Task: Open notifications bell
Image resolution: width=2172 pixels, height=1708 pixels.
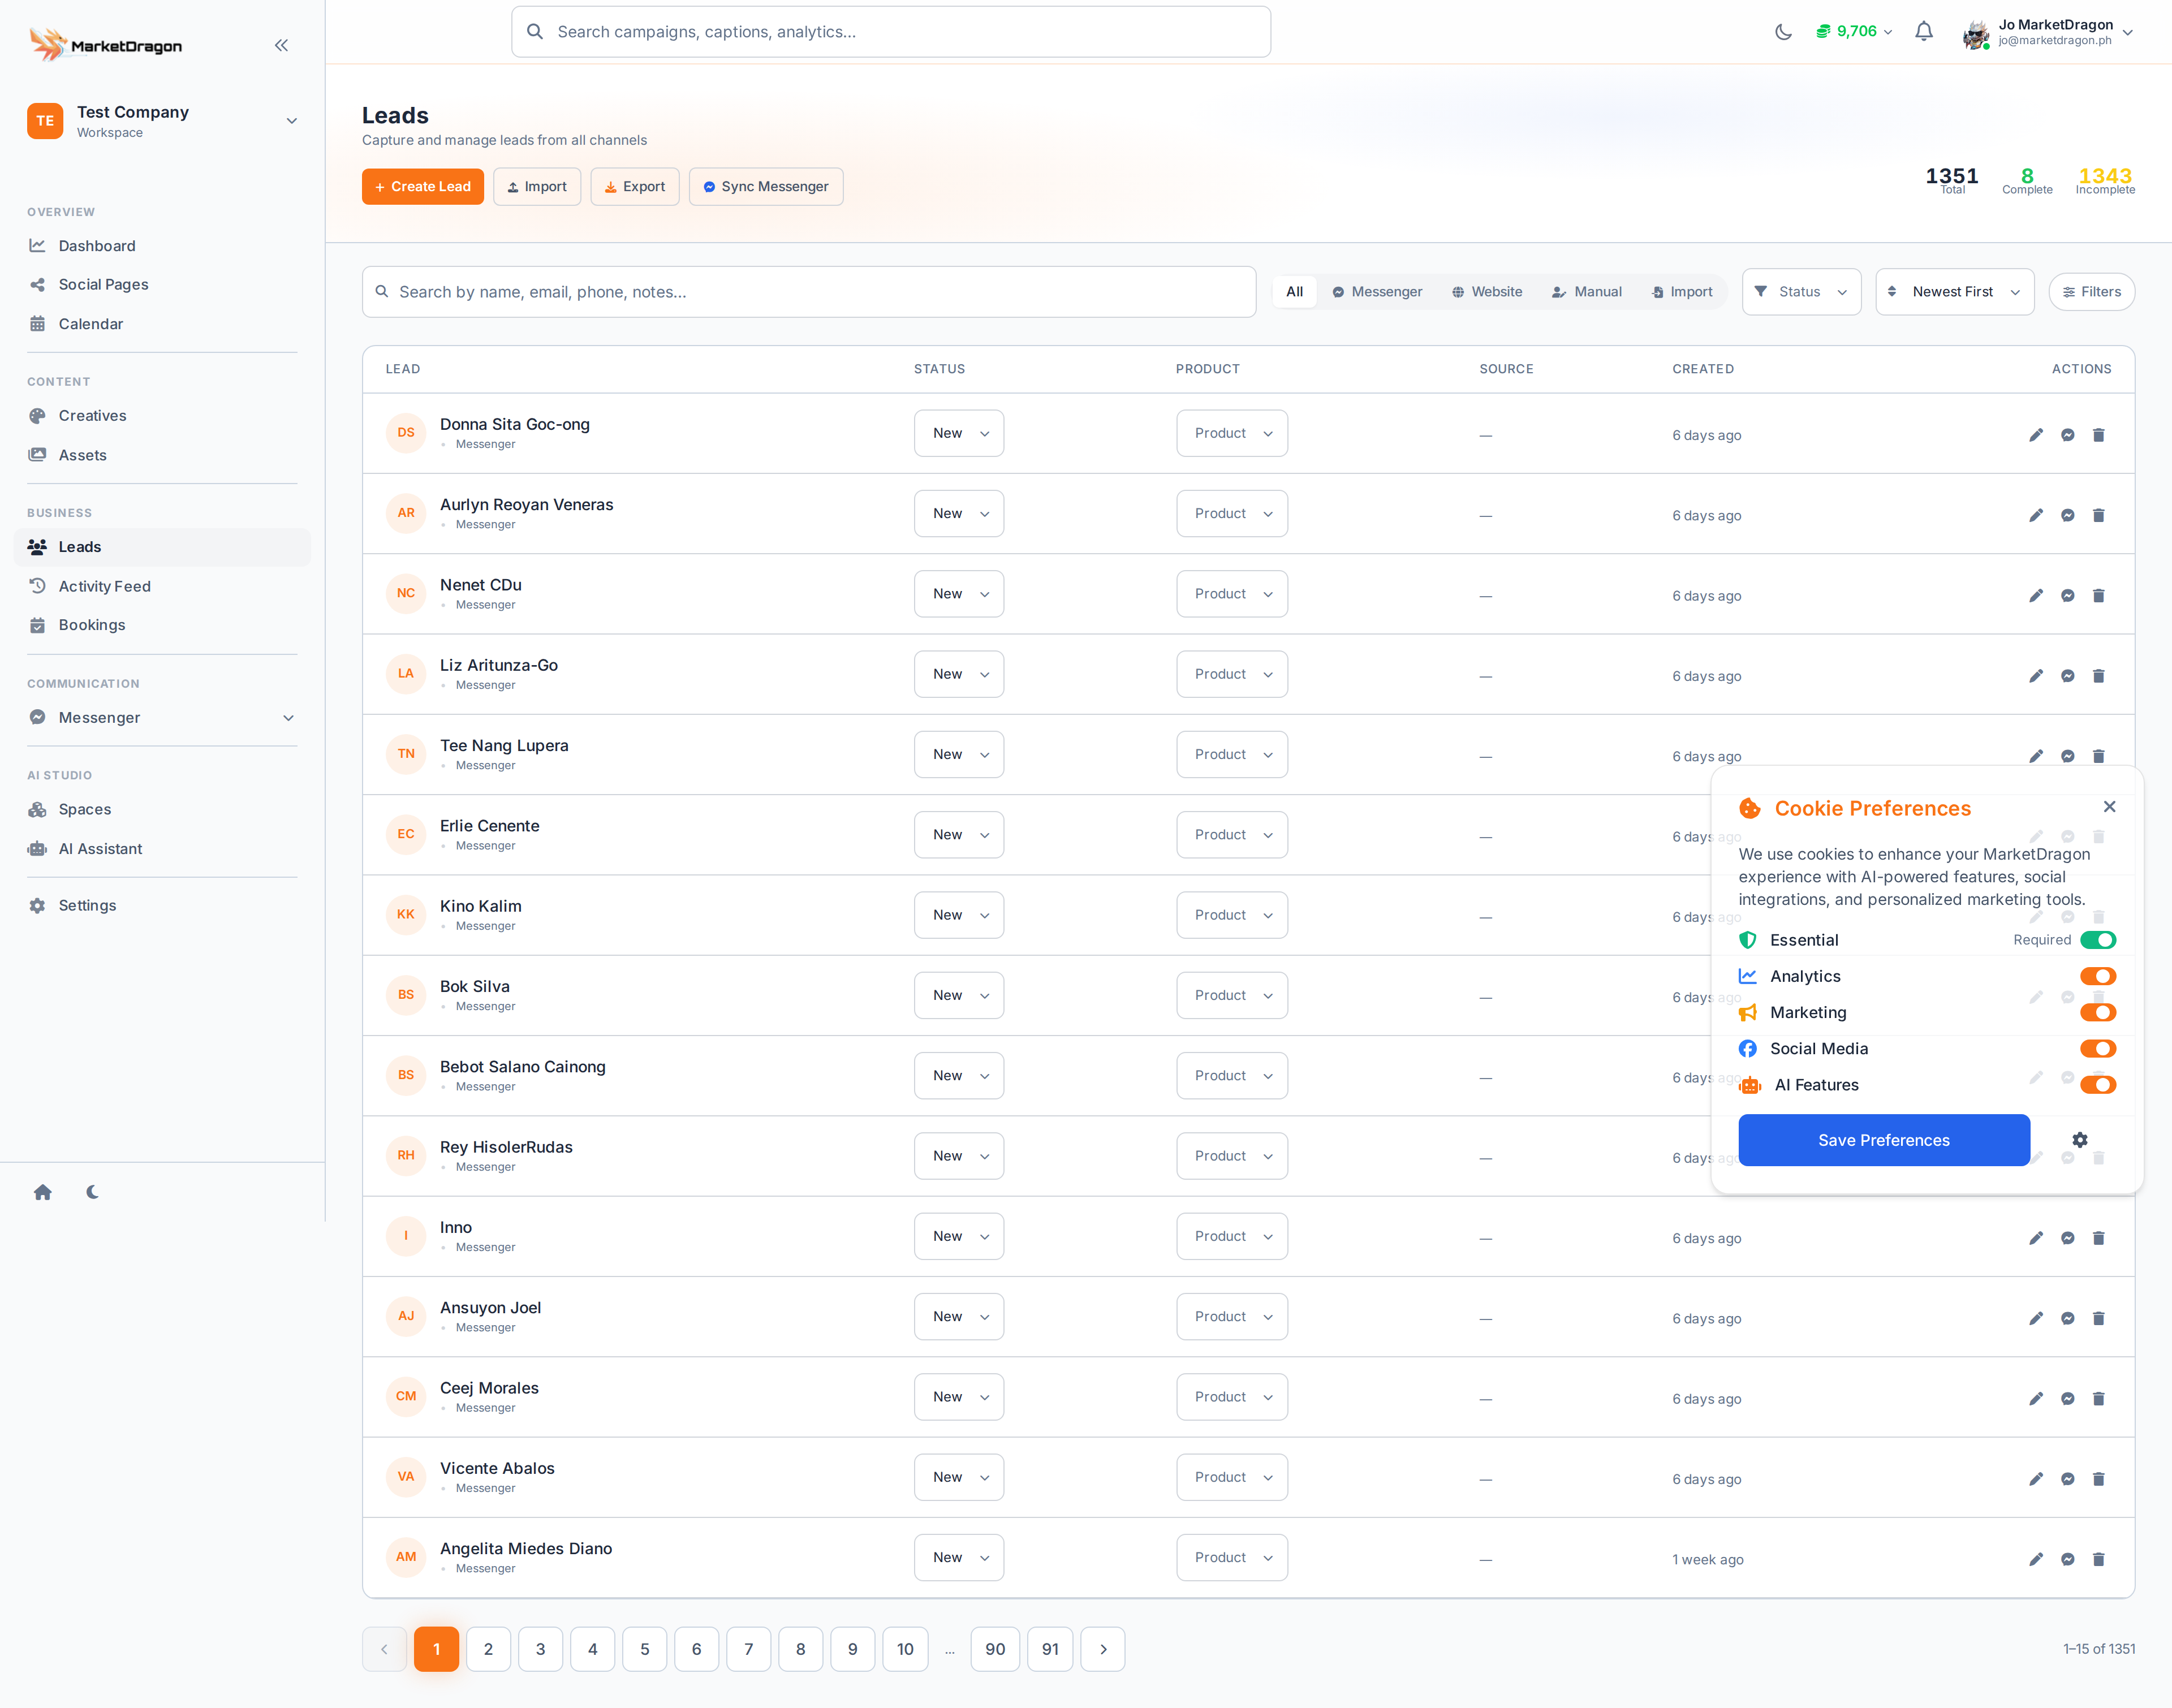Action: pyautogui.click(x=1923, y=32)
